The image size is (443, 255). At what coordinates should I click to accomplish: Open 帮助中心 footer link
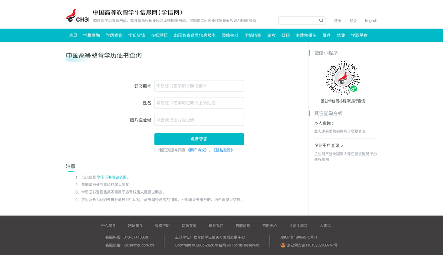269,226
